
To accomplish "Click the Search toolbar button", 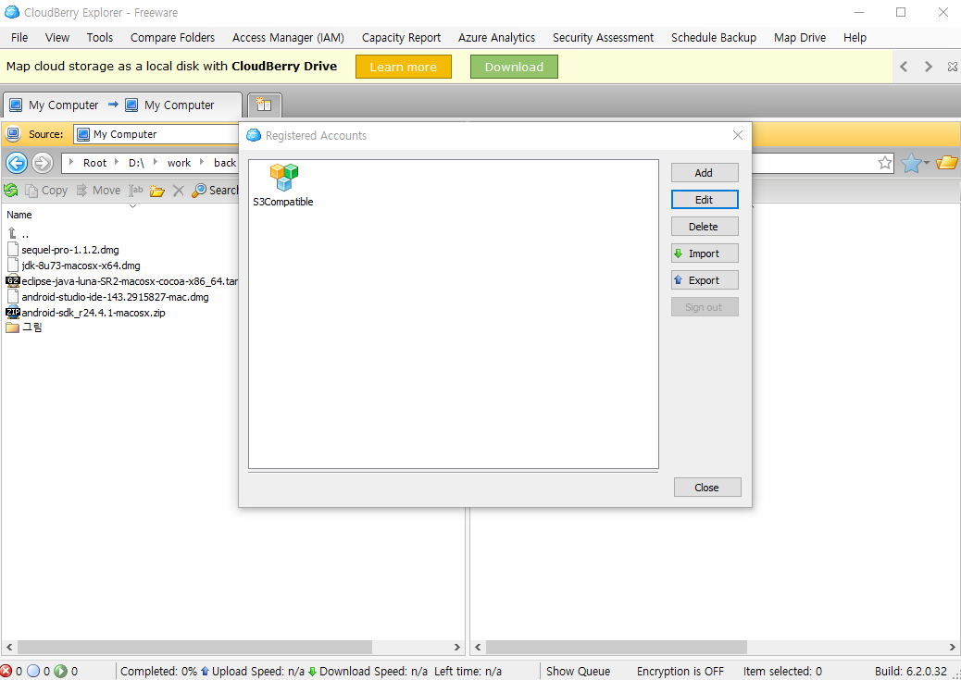I will [216, 191].
